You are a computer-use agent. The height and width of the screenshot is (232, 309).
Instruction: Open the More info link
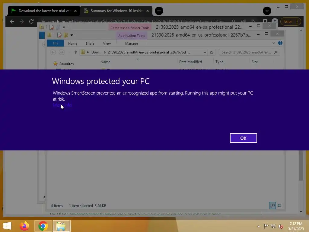coord(62,105)
